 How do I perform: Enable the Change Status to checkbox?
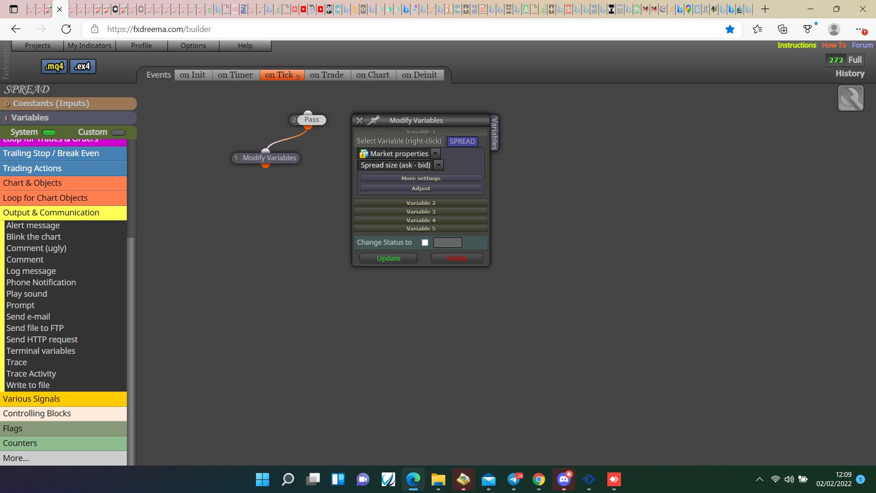pos(425,242)
